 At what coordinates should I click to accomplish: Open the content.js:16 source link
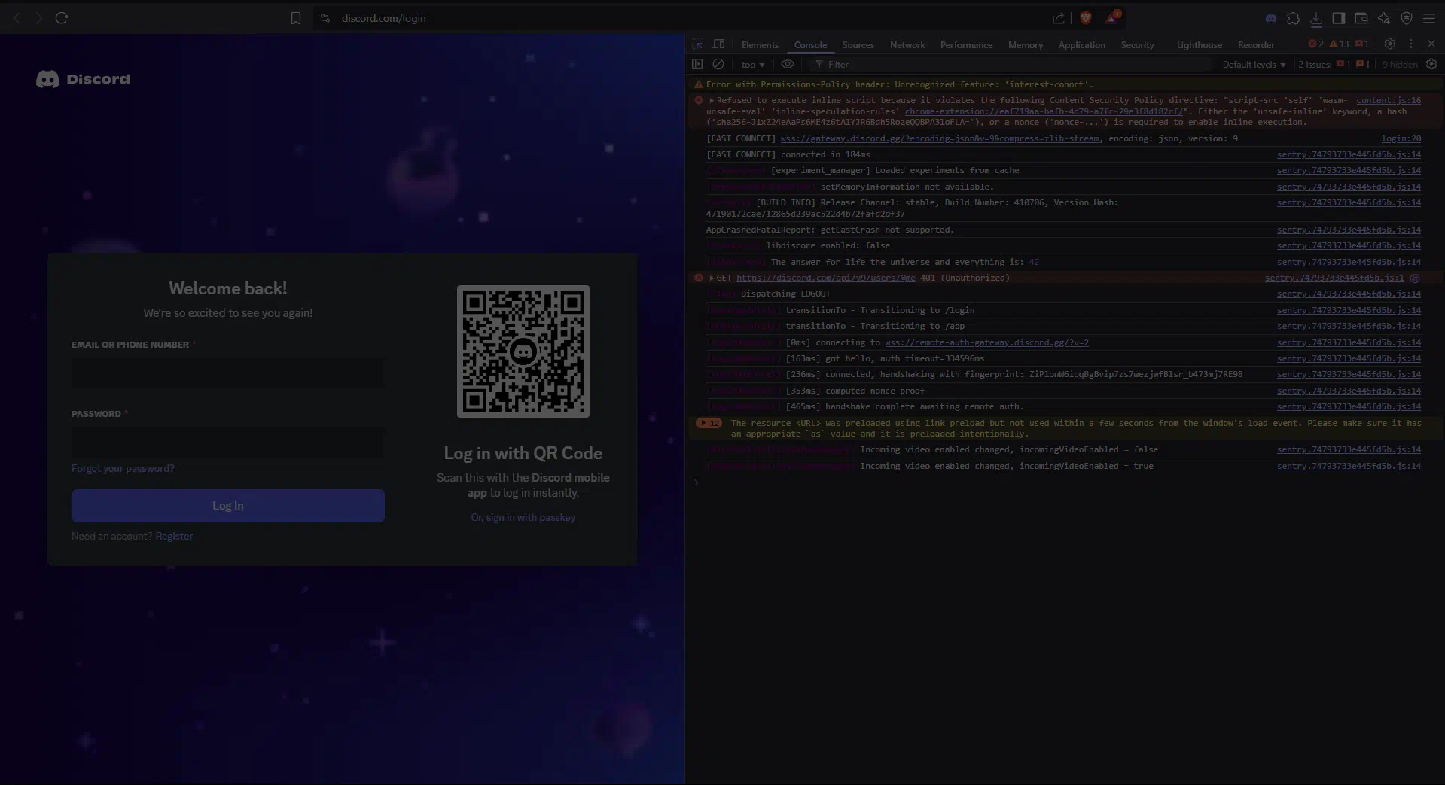pyautogui.click(x=1389, y=100)
